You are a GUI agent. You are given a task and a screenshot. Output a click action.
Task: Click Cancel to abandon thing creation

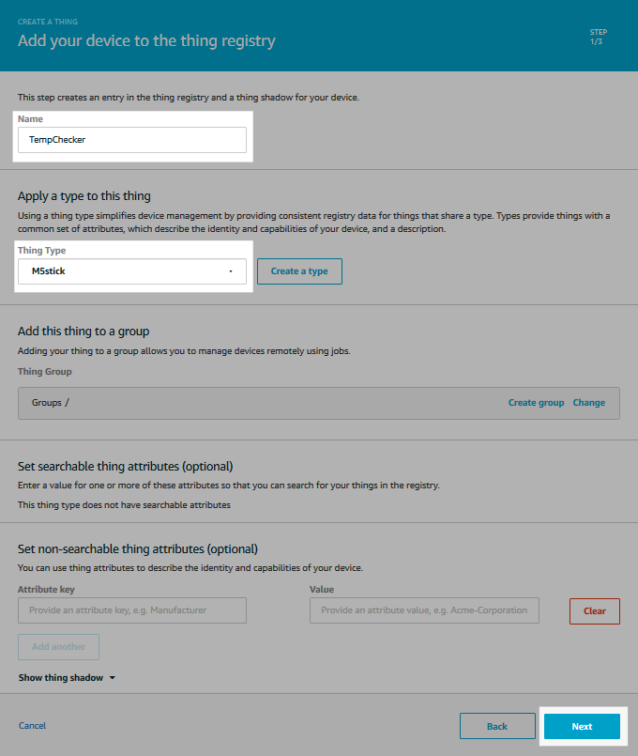32,725
